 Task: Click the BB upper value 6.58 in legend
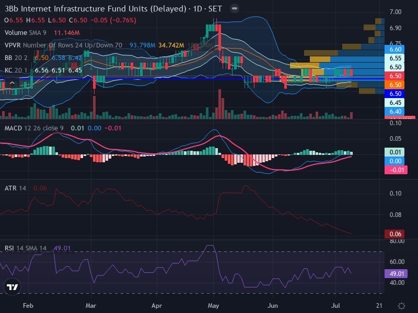tap(59, 58)
